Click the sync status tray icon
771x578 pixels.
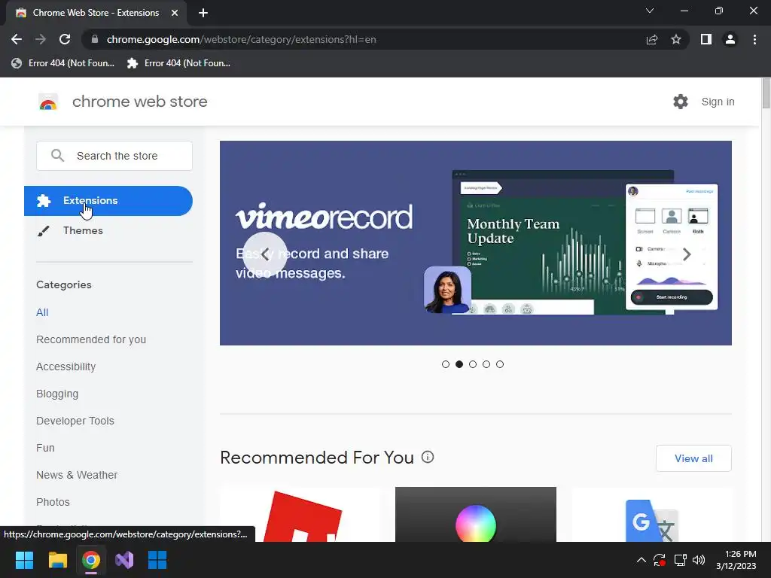pyautogui.click(x=660, y=560)
